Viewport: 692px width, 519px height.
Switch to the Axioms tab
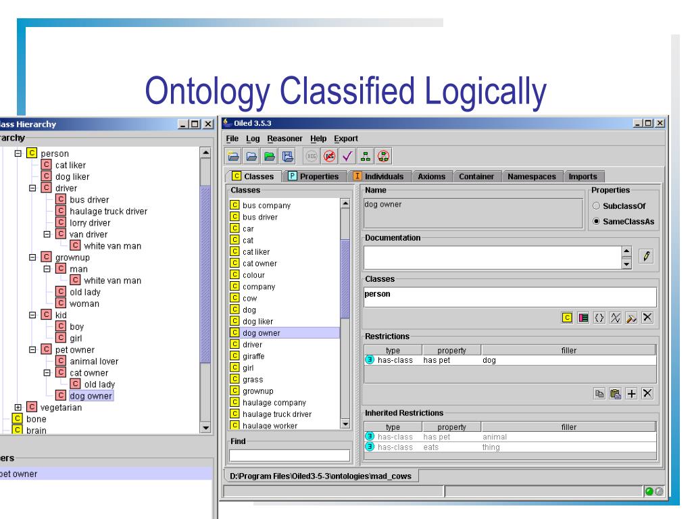[432, 176]
